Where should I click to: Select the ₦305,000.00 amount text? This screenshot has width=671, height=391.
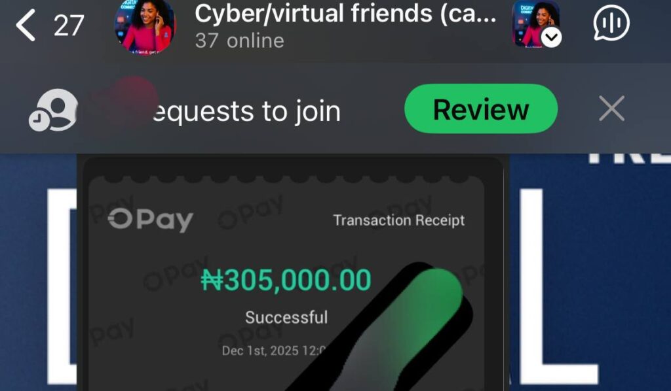pyautogui.click(x=286, y=280)
